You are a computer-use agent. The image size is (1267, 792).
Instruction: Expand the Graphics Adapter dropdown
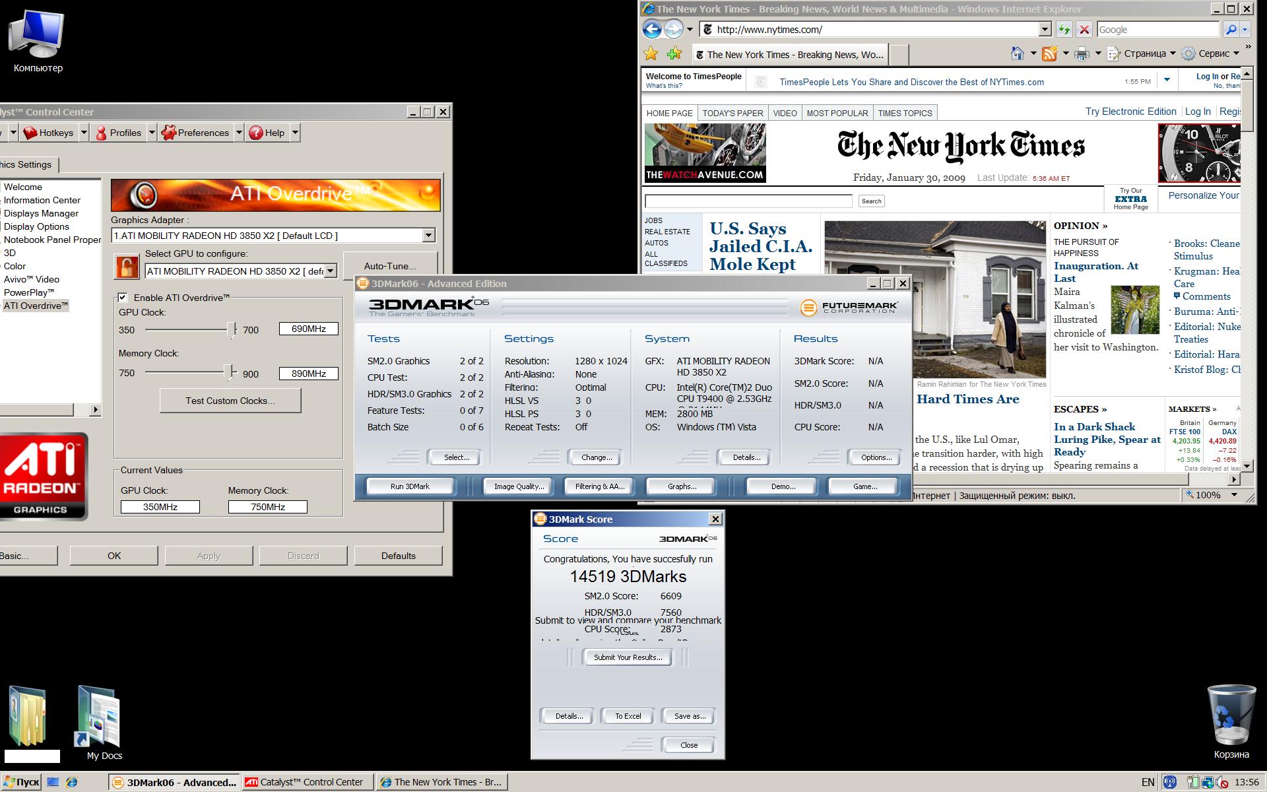[428, 236]
